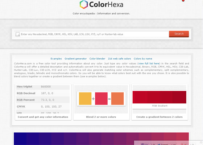Select the RGB Percent value '73.3, 0, 0'
The image size is (203, 145).
click(x=47, y=100)
